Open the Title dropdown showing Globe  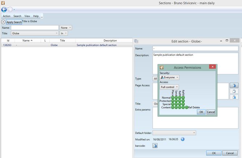pos(35,33)
